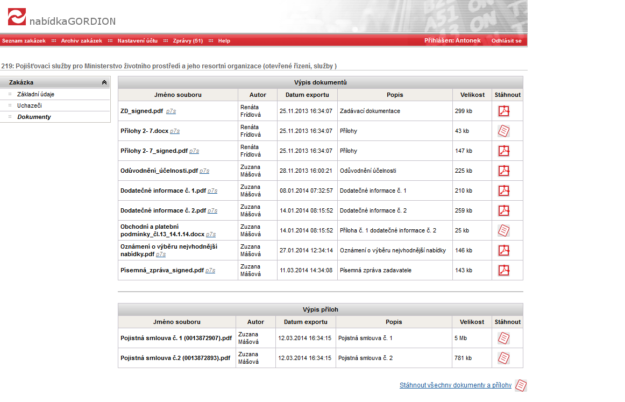Open p7s link for Dodatečné informace č. 2.pdf

(x=212, y=211)
